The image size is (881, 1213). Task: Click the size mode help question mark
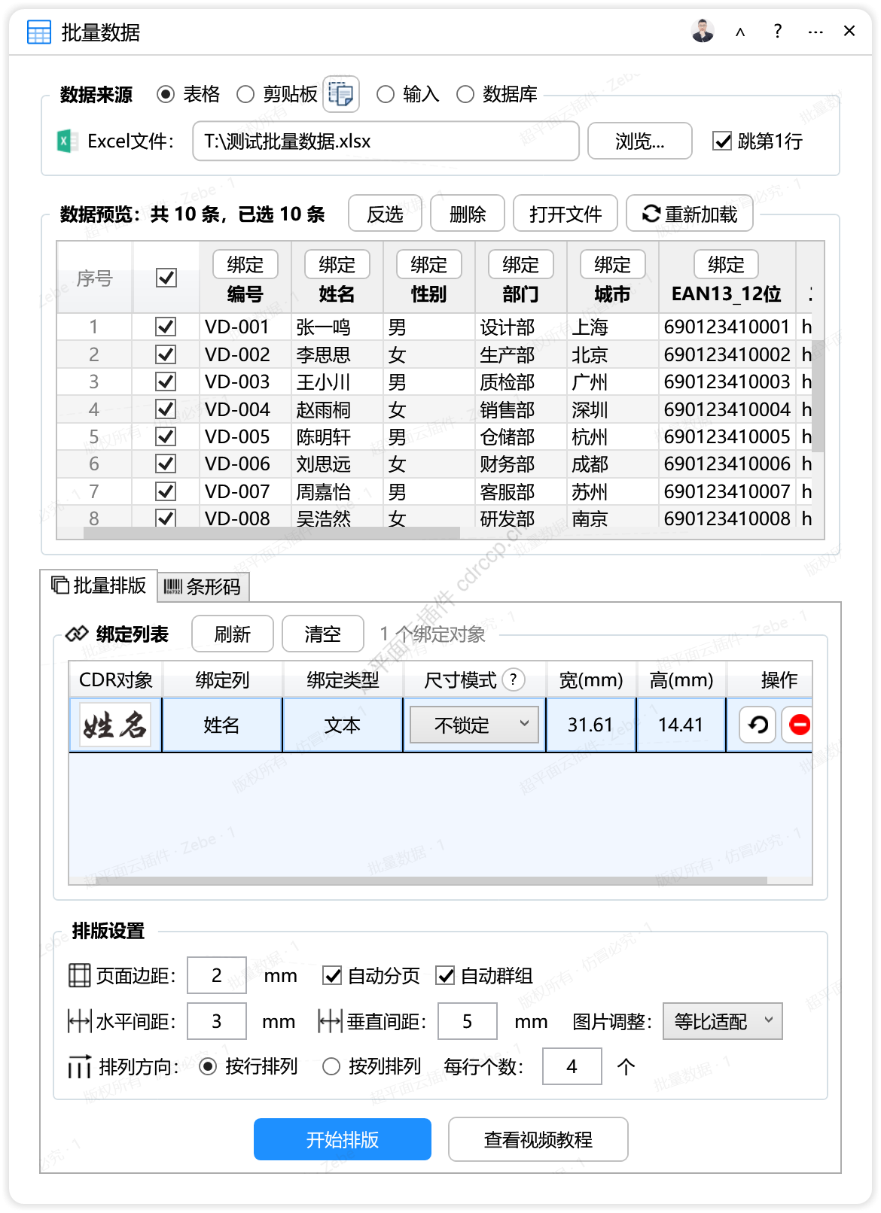pyautogui.click(x=514, y=679)
